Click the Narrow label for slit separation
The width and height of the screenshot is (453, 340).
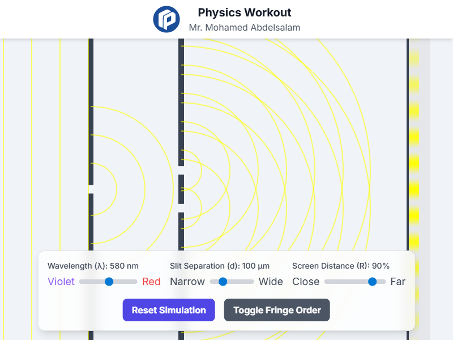tap(187, 282)
